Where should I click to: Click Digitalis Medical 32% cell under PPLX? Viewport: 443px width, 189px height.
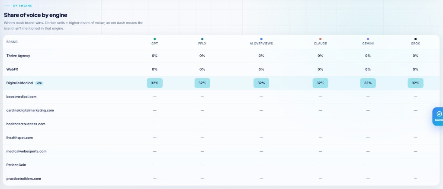coord(202,83)
